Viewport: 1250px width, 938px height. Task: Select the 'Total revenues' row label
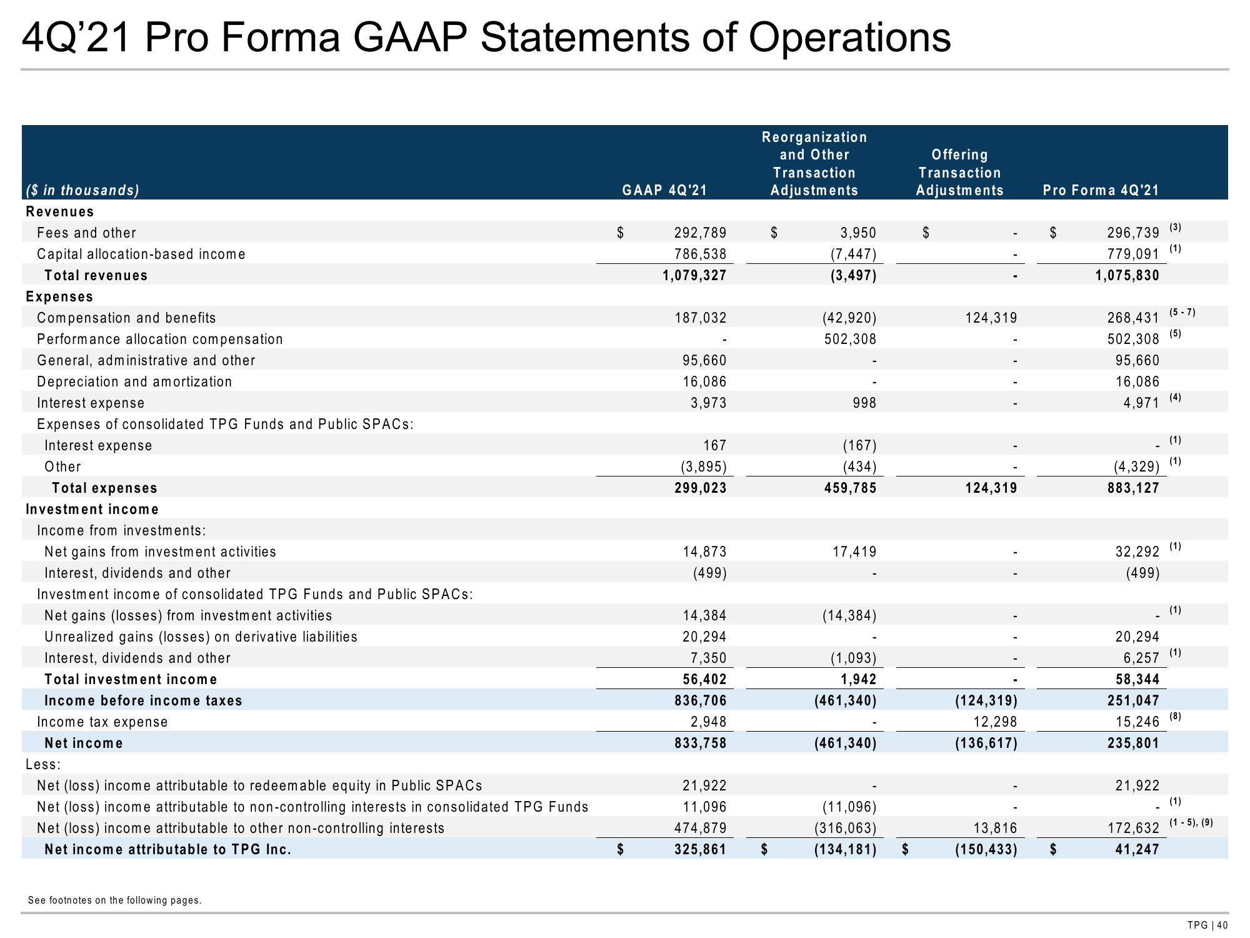tap(96, 275)
